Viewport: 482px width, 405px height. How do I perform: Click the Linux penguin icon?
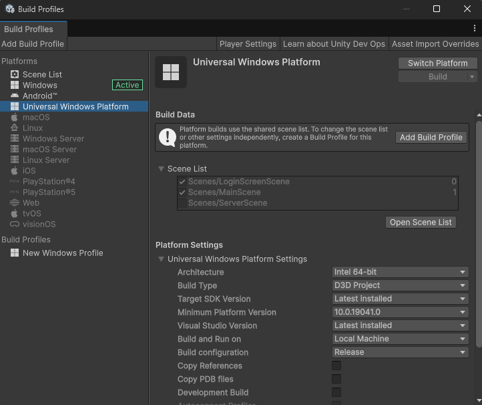click(15, 128)
